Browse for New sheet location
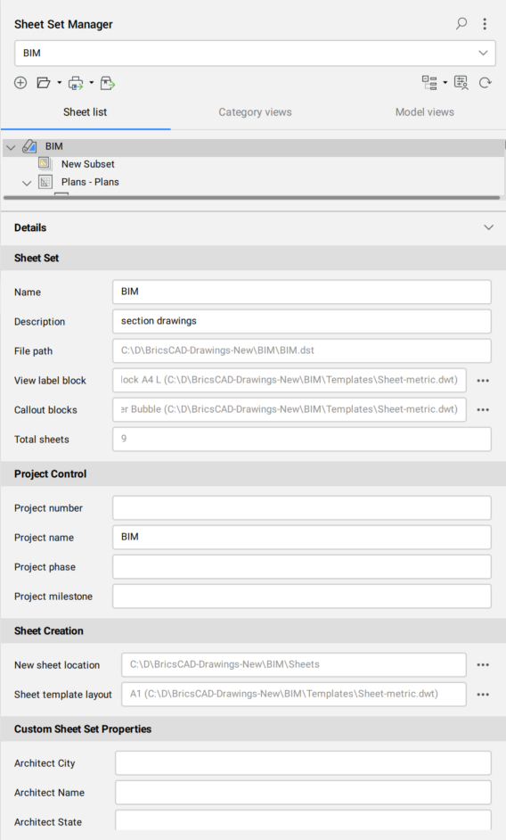 483,665
